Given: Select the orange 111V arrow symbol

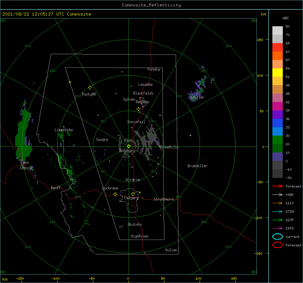Looking at the screenshot, I should (x=277, y=203).
